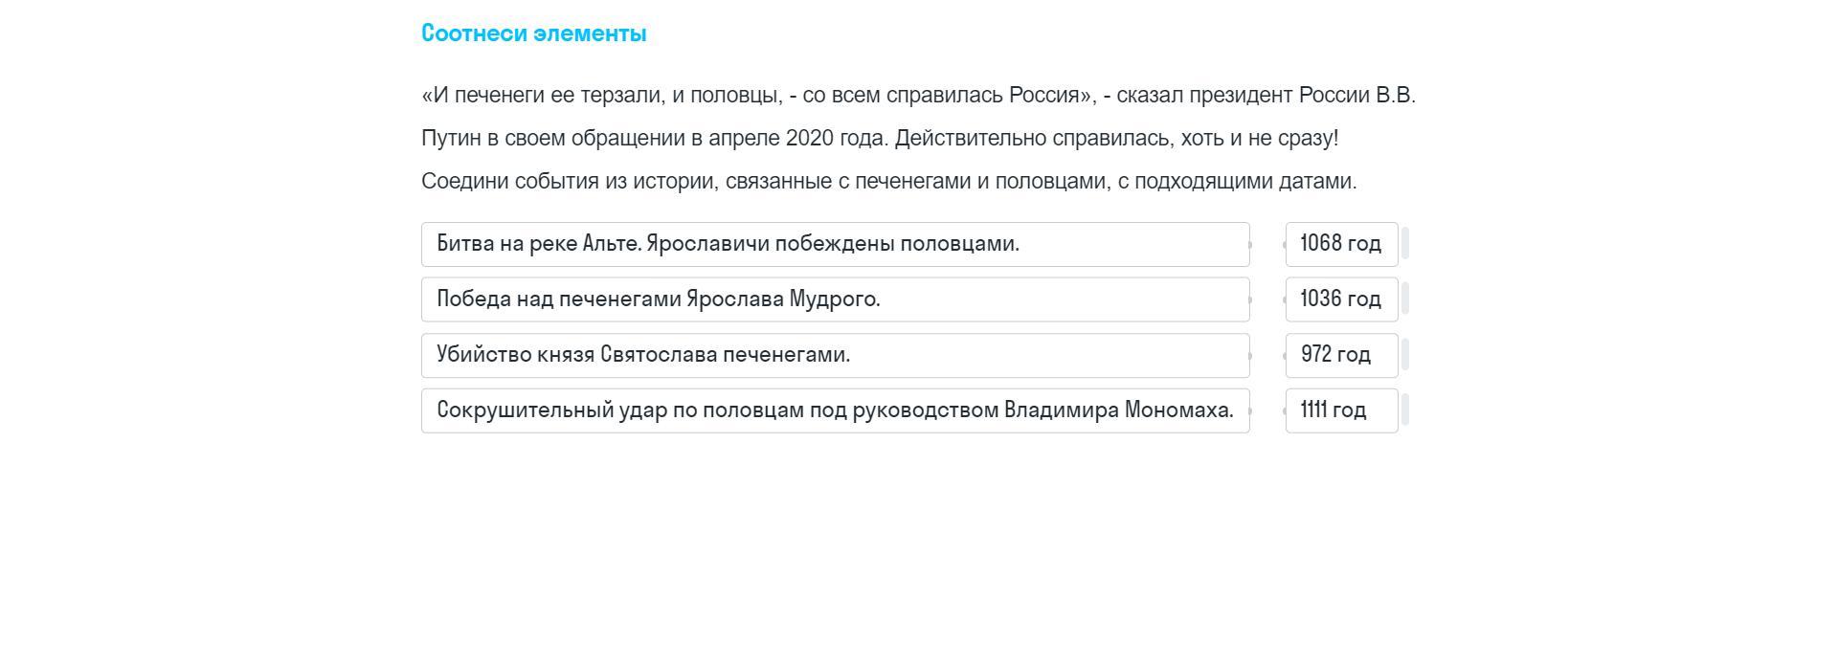The image size is (1838, 665).
Task: Click connector dot left of '972 год'
Action: tap(1285, 356)
